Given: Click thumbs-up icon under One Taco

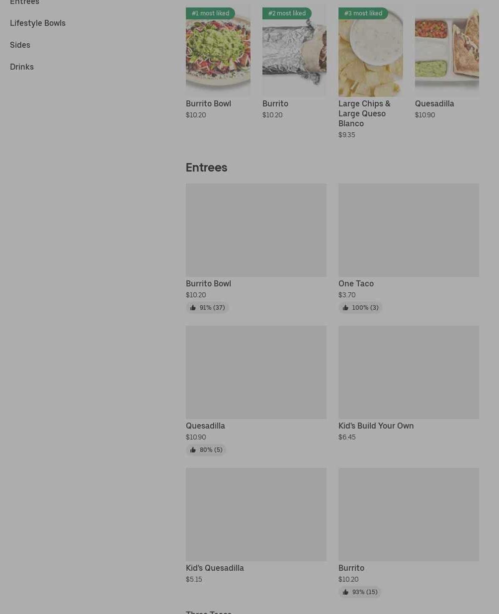Looking at the screenshot, I should tap(345, 308).
